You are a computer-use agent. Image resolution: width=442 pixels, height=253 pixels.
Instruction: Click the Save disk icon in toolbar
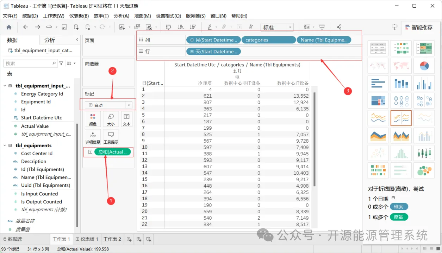[x=64, y=27]
